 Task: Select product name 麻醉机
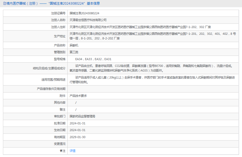coord(74,45)
